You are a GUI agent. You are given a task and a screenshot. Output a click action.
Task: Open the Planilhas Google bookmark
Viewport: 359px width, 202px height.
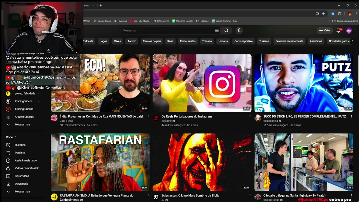[x=183, y=21]
